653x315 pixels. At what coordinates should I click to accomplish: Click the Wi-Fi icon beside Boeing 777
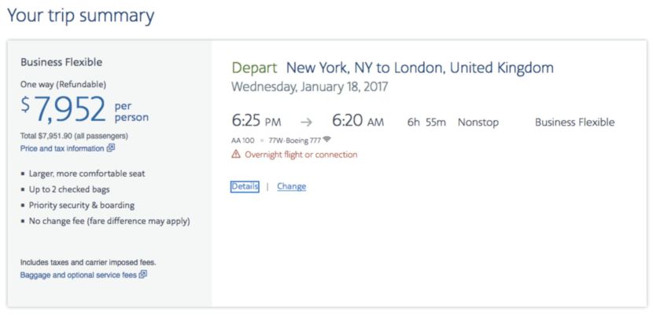click(x=326, y=140)
